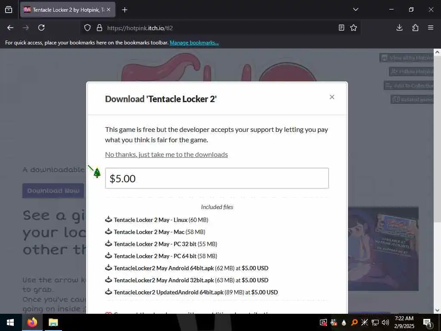The image size is (441, 331).
Task: Open the Firefox downloads panel
Action: point(399,28)
